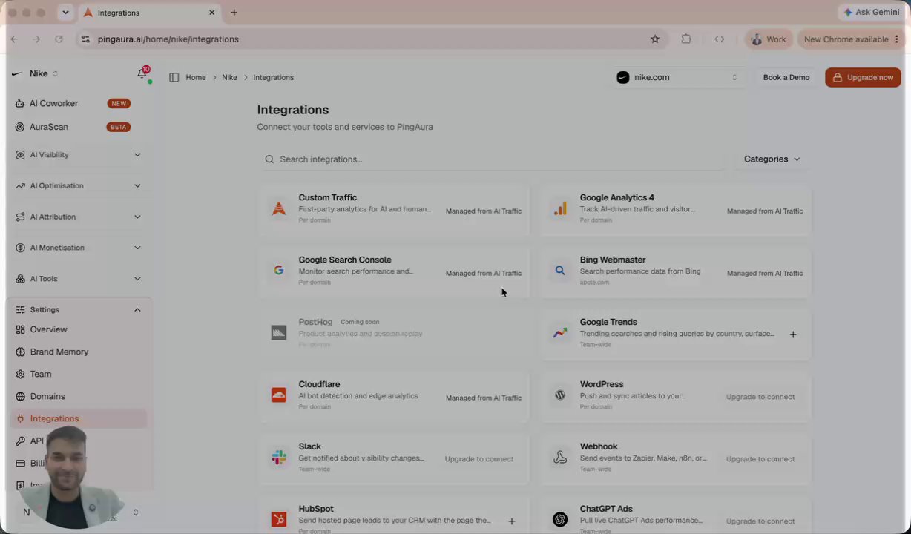Click the WordPress logo icon

pos(560,395)
